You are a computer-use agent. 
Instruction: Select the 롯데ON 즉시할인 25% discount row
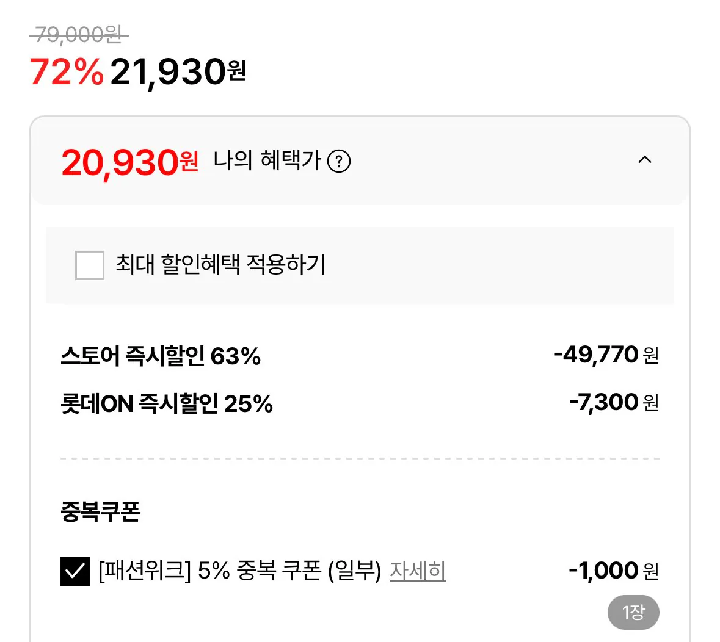168,403
